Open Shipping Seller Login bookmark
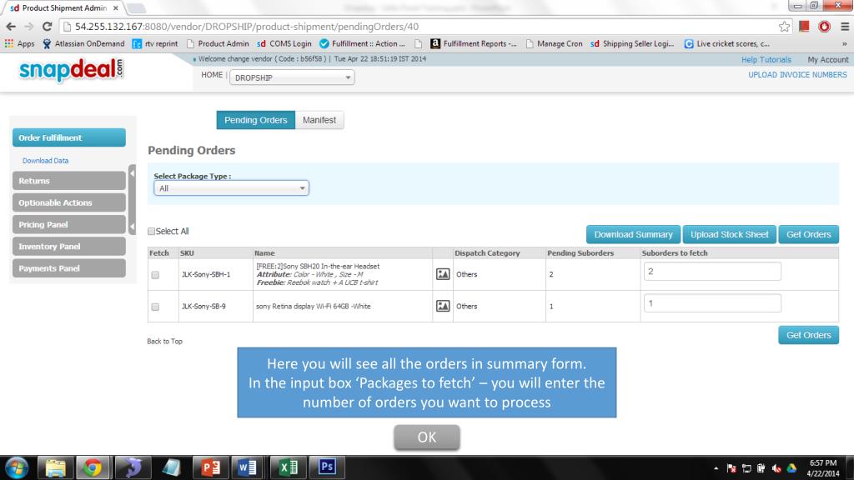The width and height of the screenshot is (854, 480). pyautogui.click(x=632, y=43)
